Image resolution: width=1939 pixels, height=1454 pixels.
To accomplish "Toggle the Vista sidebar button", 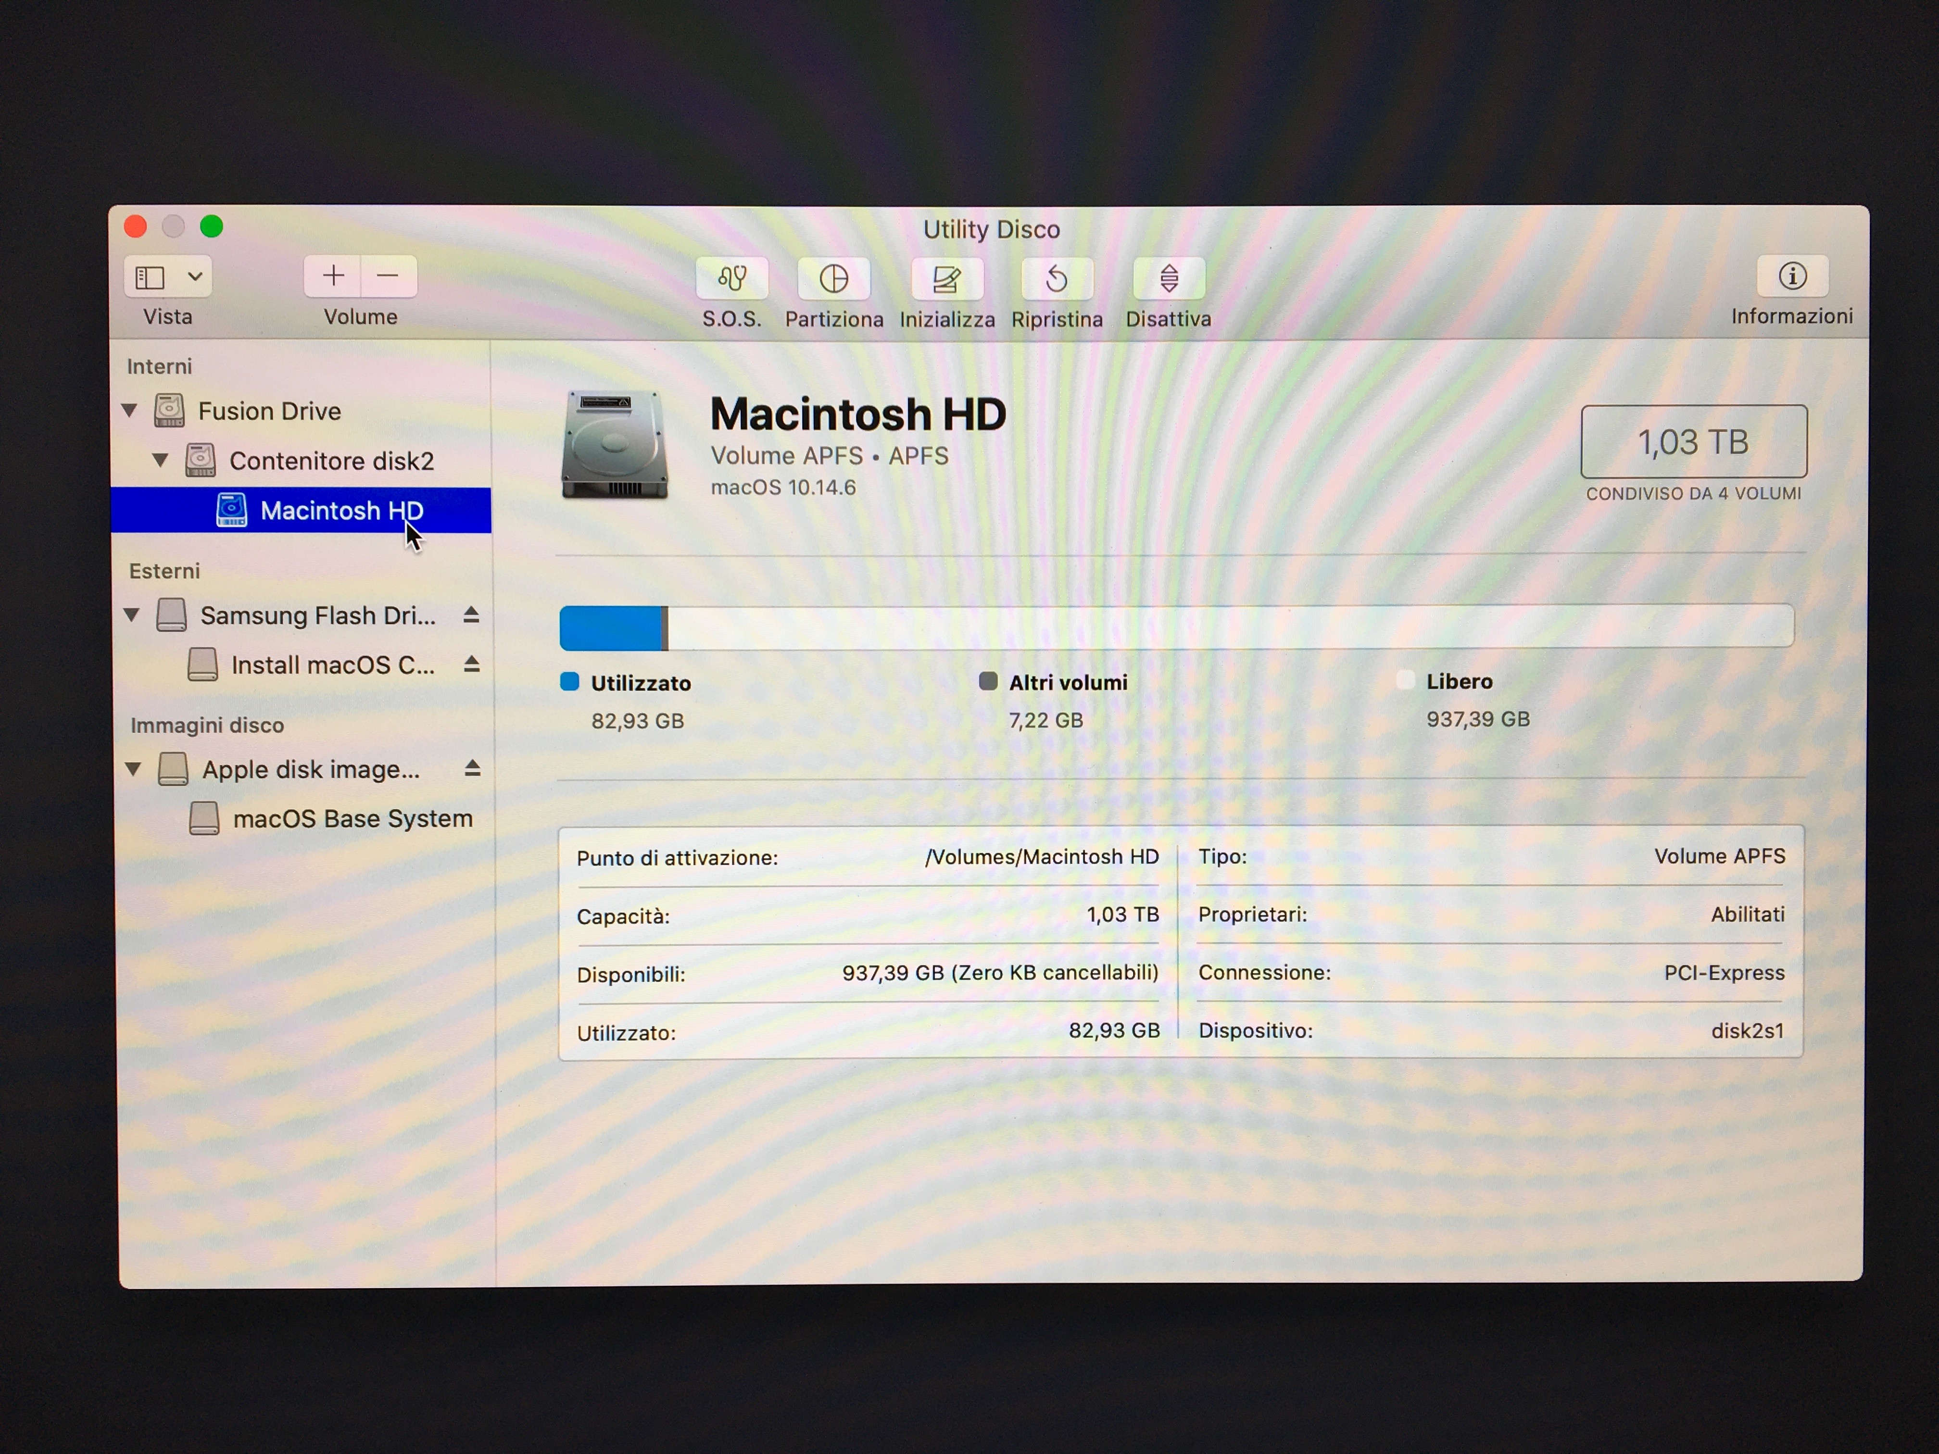I will tap(151, 278).
